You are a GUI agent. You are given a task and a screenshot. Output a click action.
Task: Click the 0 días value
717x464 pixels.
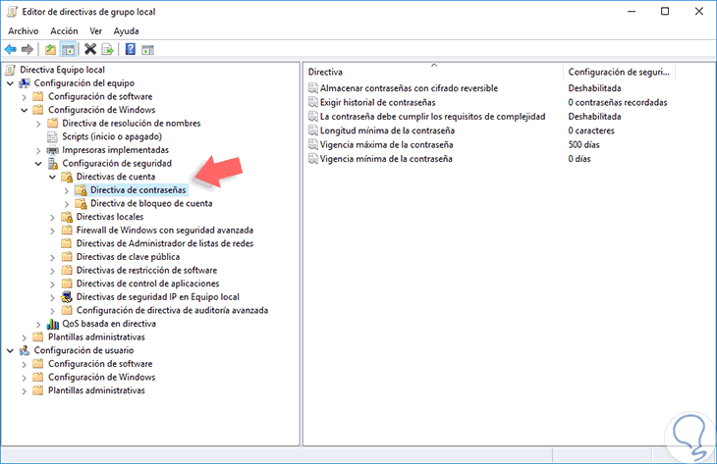(x=579, y=159)
